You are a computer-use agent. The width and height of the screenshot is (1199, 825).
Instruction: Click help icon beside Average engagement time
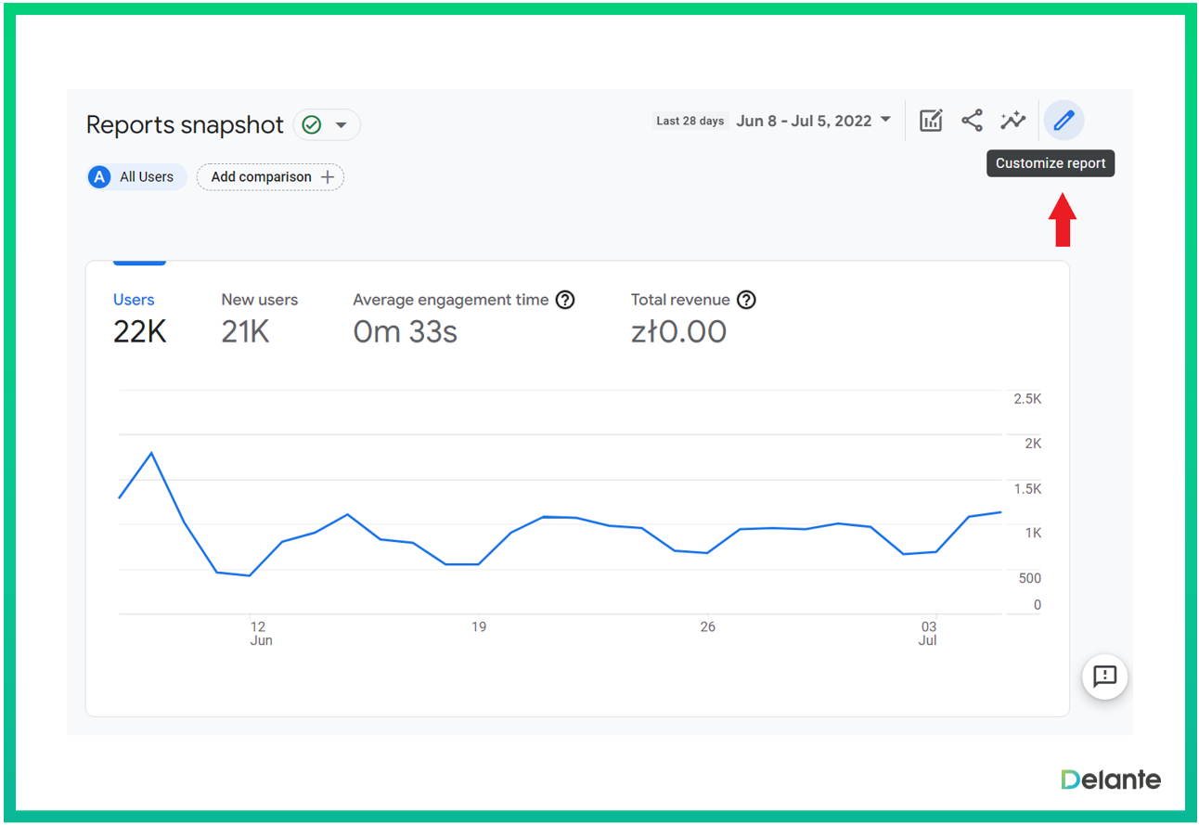point(565,300)
